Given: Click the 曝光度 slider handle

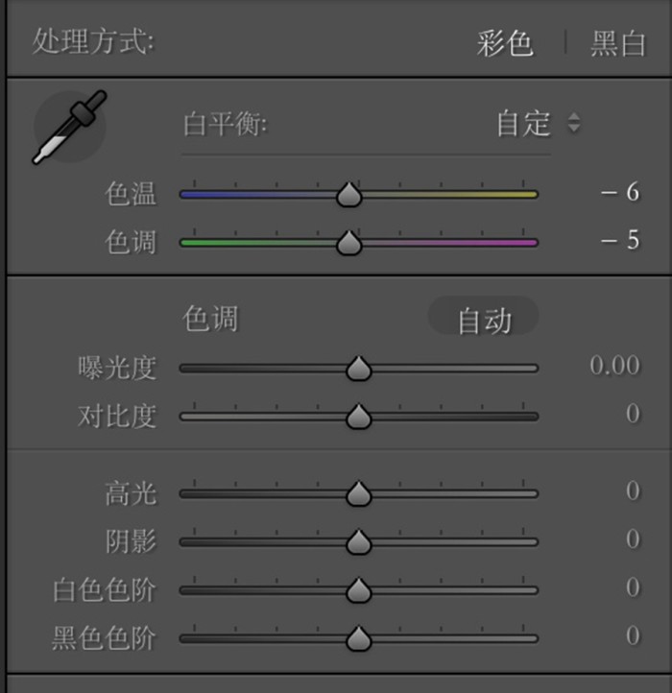Looking at the screenshot, I should [x=358, y=369].
